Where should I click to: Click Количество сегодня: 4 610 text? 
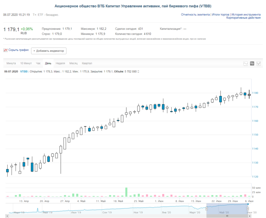click(133, 34)
